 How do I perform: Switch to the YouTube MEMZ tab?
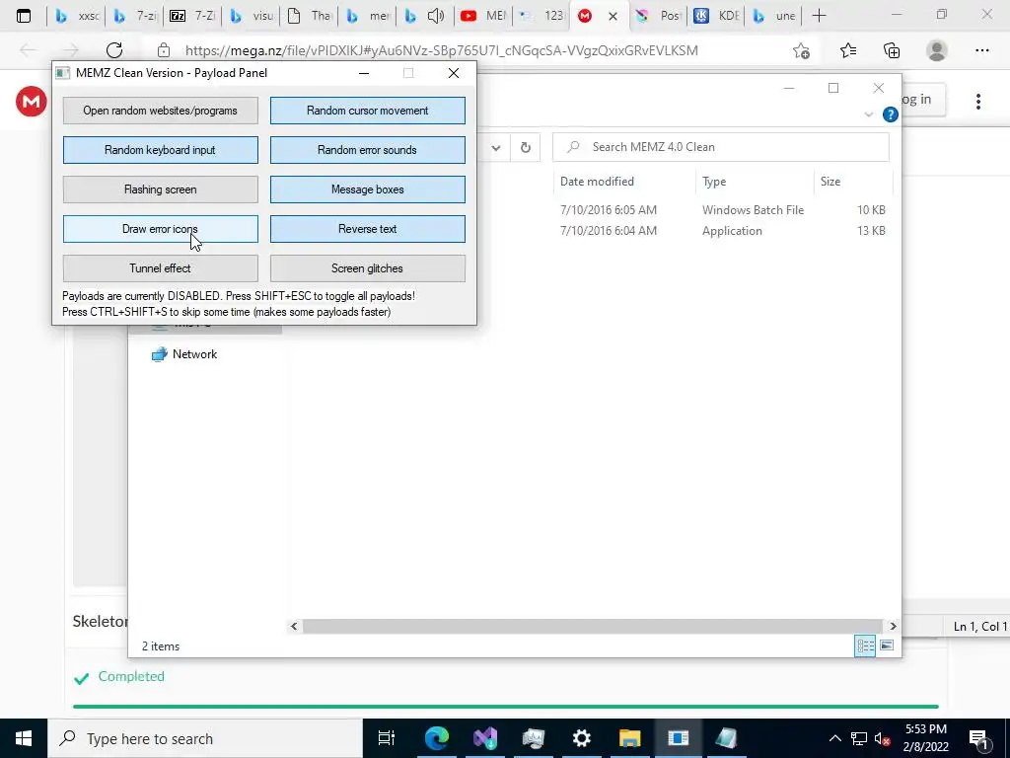(x=483, y=16)
